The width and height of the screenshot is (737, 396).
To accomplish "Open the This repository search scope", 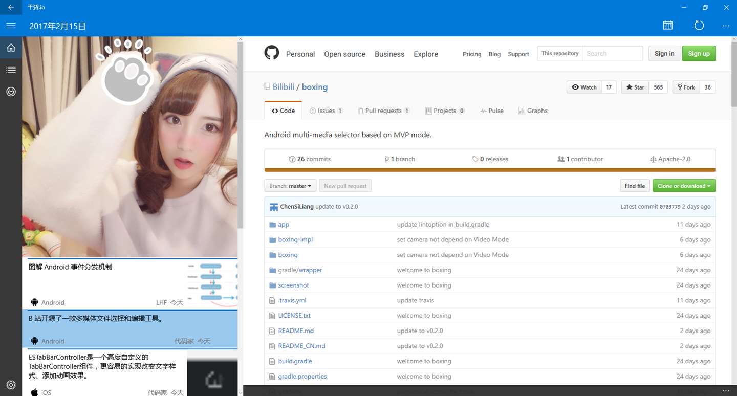I will 560,53.
